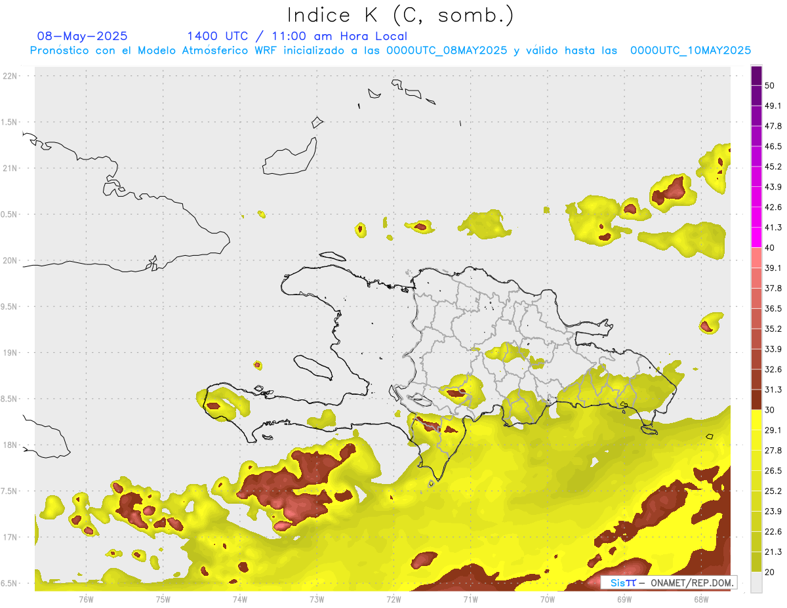Click the '22N' latitude label

click(10, 76)
